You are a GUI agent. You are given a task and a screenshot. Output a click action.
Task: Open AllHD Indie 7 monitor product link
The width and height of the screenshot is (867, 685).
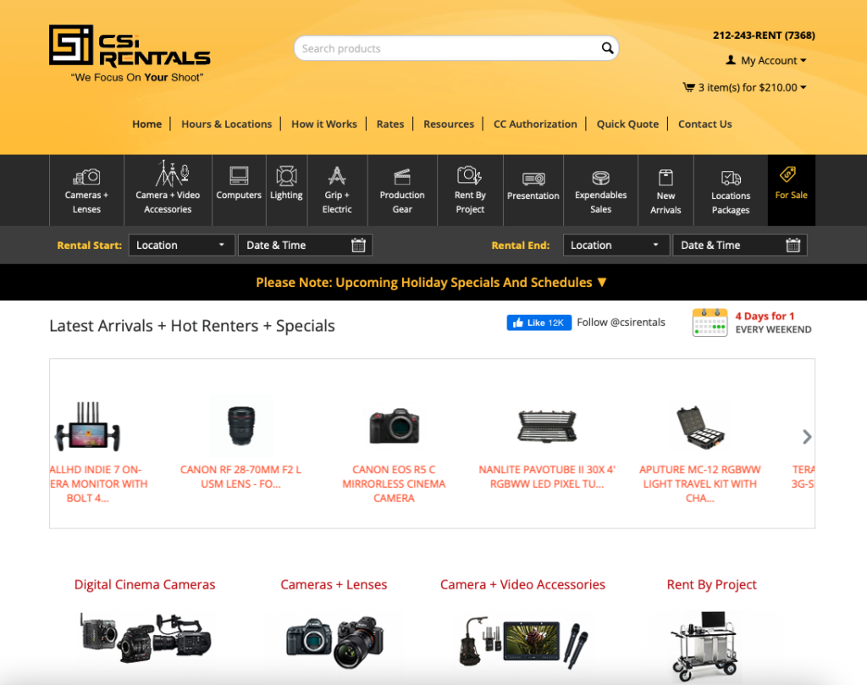tap(98, 483)
